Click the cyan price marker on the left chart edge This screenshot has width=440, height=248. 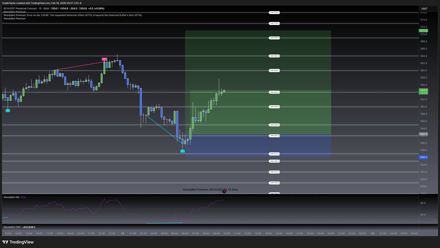(x=7, y=110)
